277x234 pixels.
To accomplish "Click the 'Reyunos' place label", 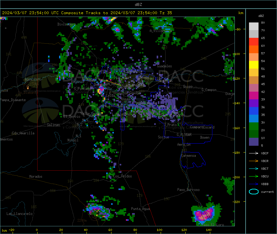I will [78, 82].
